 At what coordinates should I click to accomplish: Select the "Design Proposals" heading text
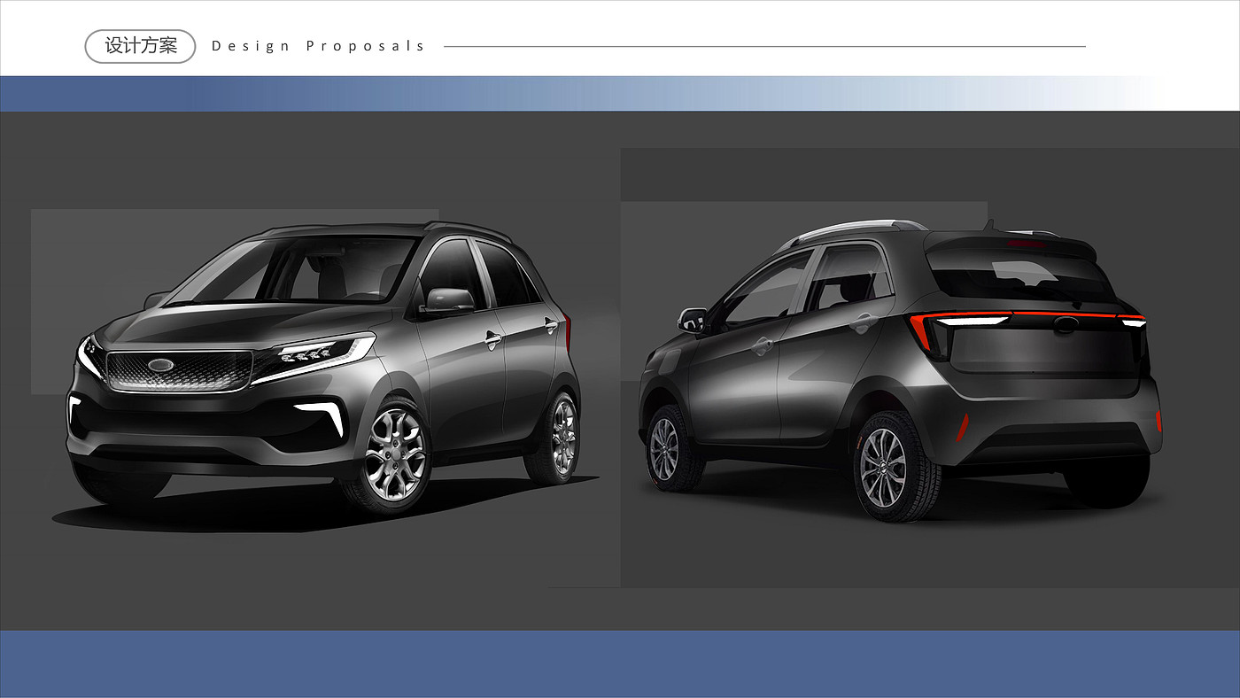pyautogui.click(x=319, y=46)
